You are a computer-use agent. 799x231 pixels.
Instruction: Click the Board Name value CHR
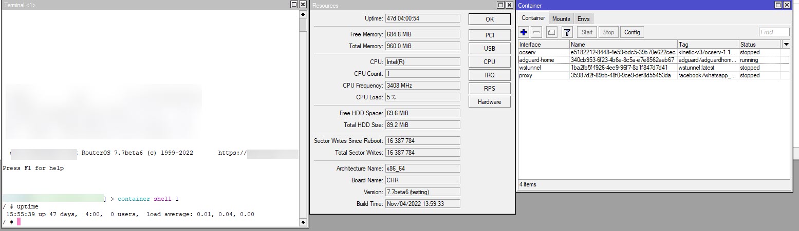(x=422, y=180)
